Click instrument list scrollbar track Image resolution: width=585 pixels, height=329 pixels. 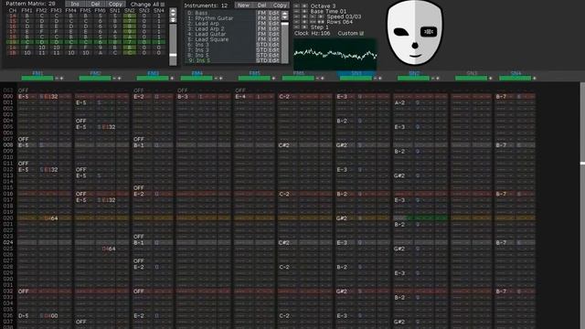(284, 42)
